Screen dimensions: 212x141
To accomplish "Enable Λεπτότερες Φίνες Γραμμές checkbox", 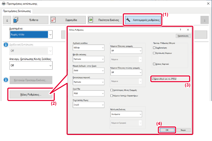I will coord(112,90).
